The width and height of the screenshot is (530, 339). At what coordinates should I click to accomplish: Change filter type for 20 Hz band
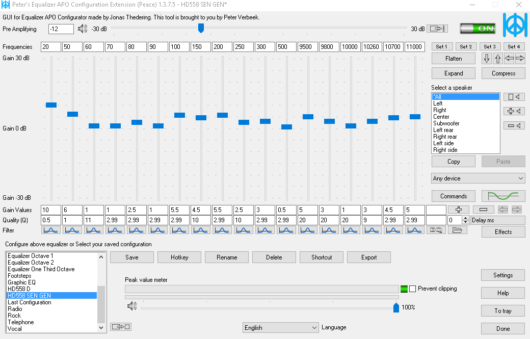50,230
